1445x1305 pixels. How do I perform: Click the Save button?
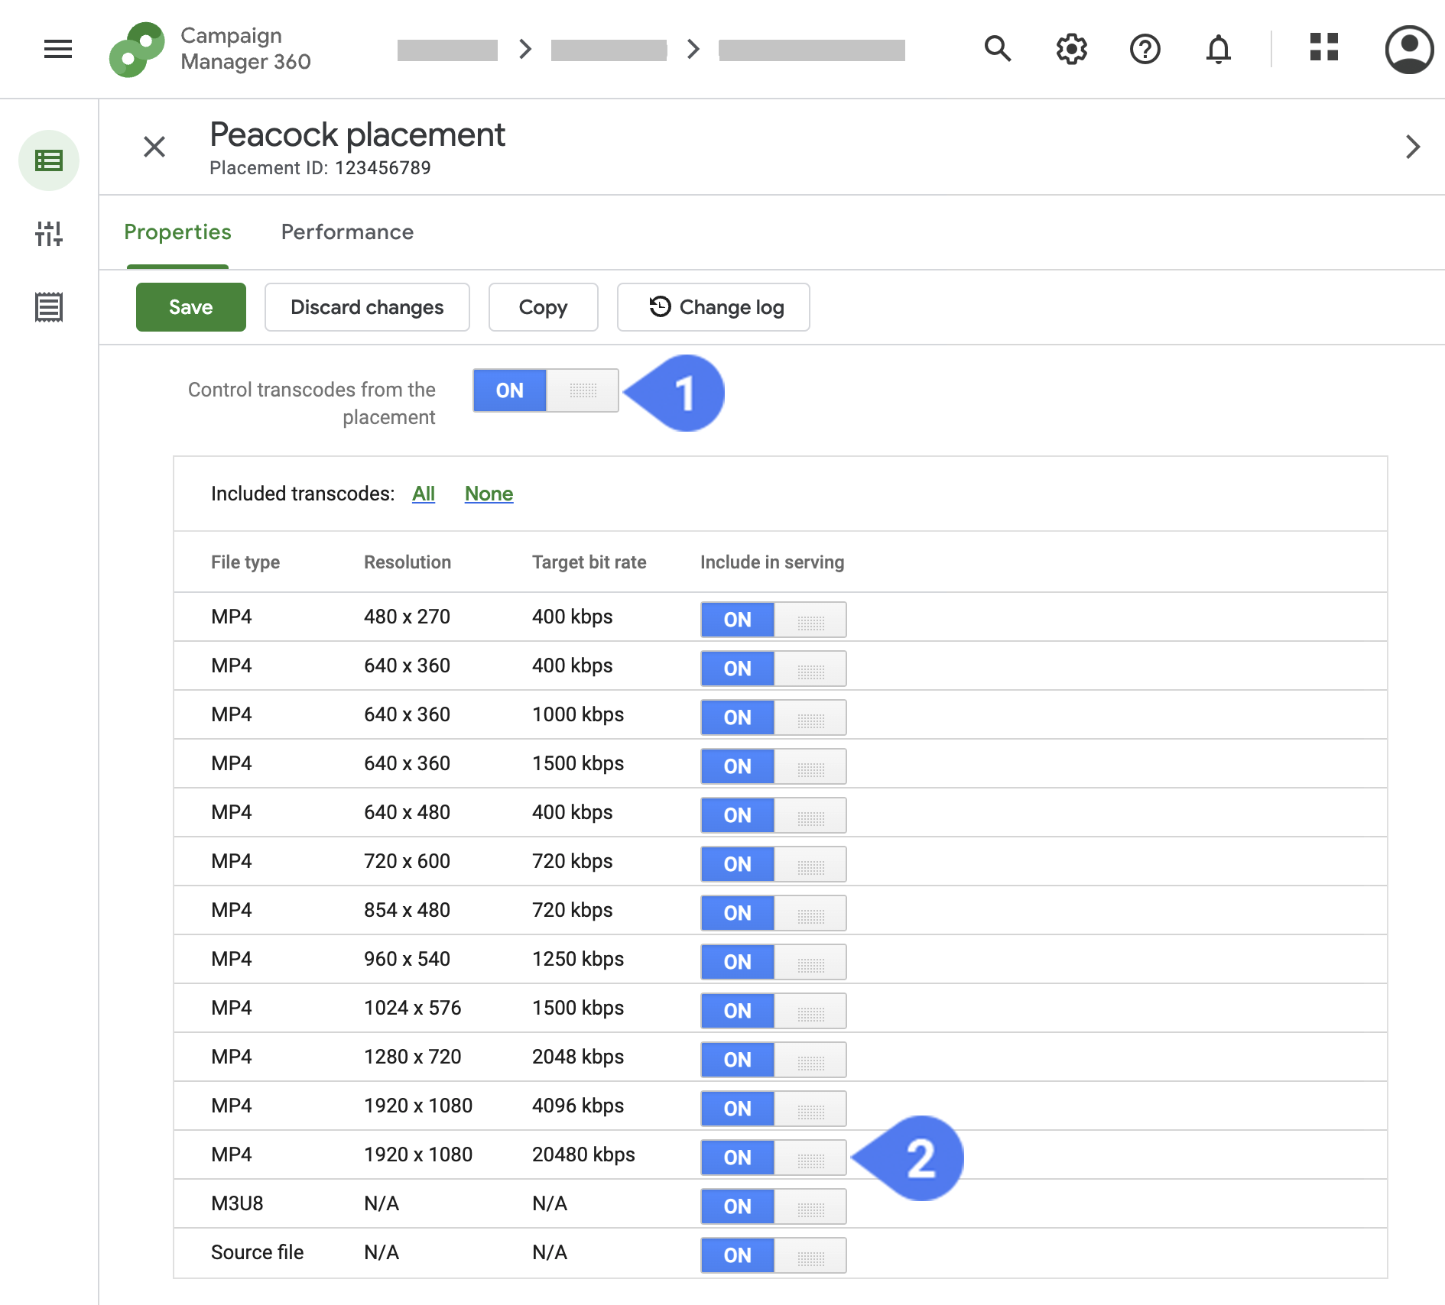click(x=191, y=307)
